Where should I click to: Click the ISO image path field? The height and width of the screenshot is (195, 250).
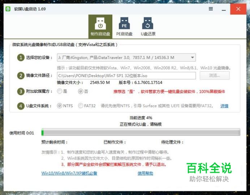point(126,76)
